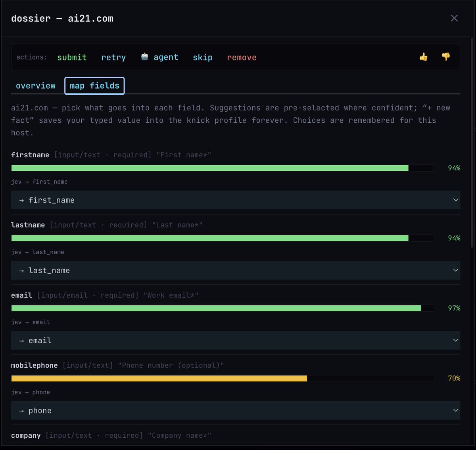Switch to the overview tab

click(36, 86)
